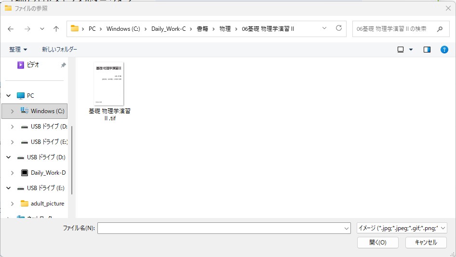Toggle the preview pane icon
This screenshot has width=456, height=257.
click(x=427, y=50)
